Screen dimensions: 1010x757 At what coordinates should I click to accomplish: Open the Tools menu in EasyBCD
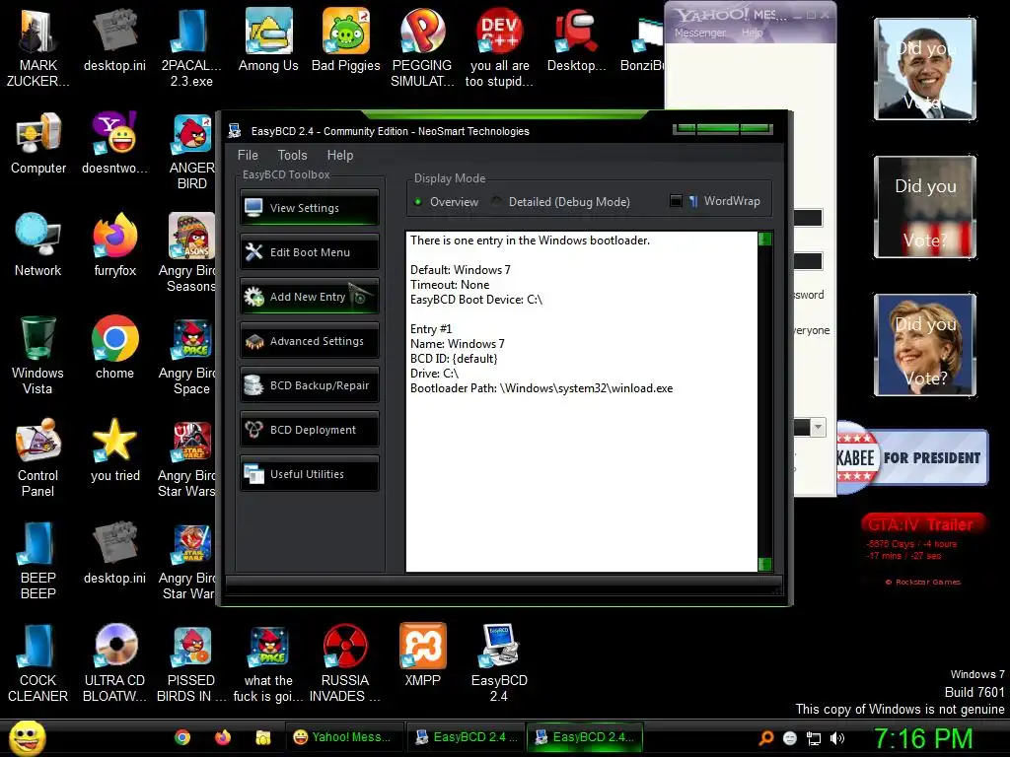click(x=292, y=155)
